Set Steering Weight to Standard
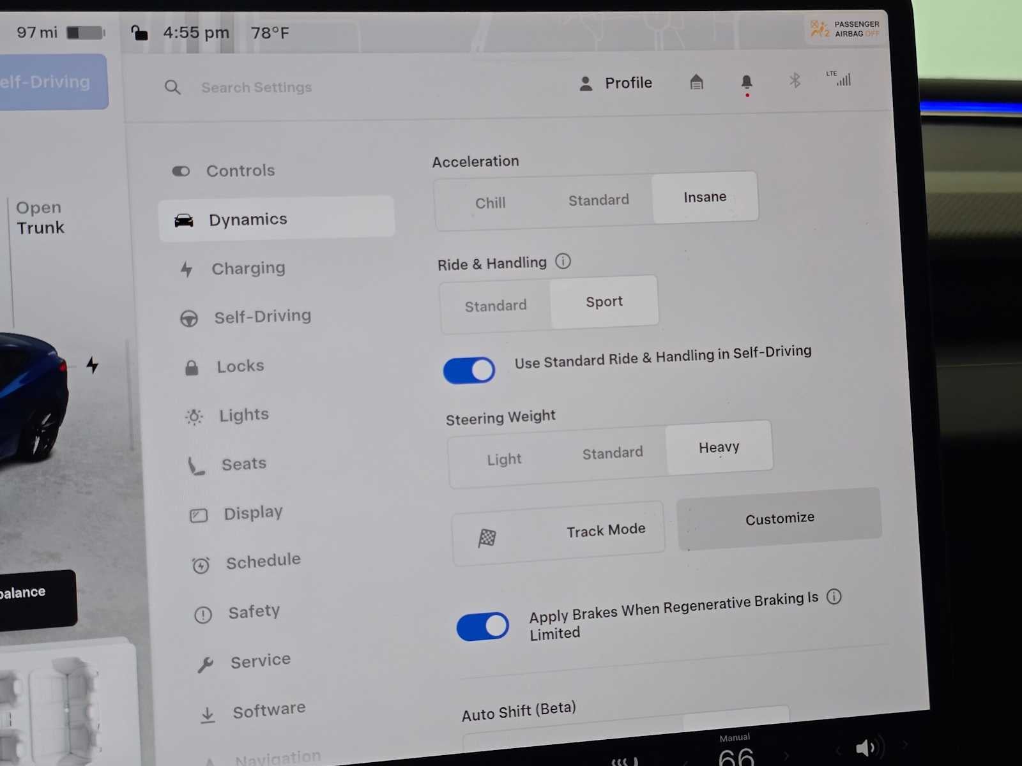Viewport: 1022px width, 766px height. [613, 453]
